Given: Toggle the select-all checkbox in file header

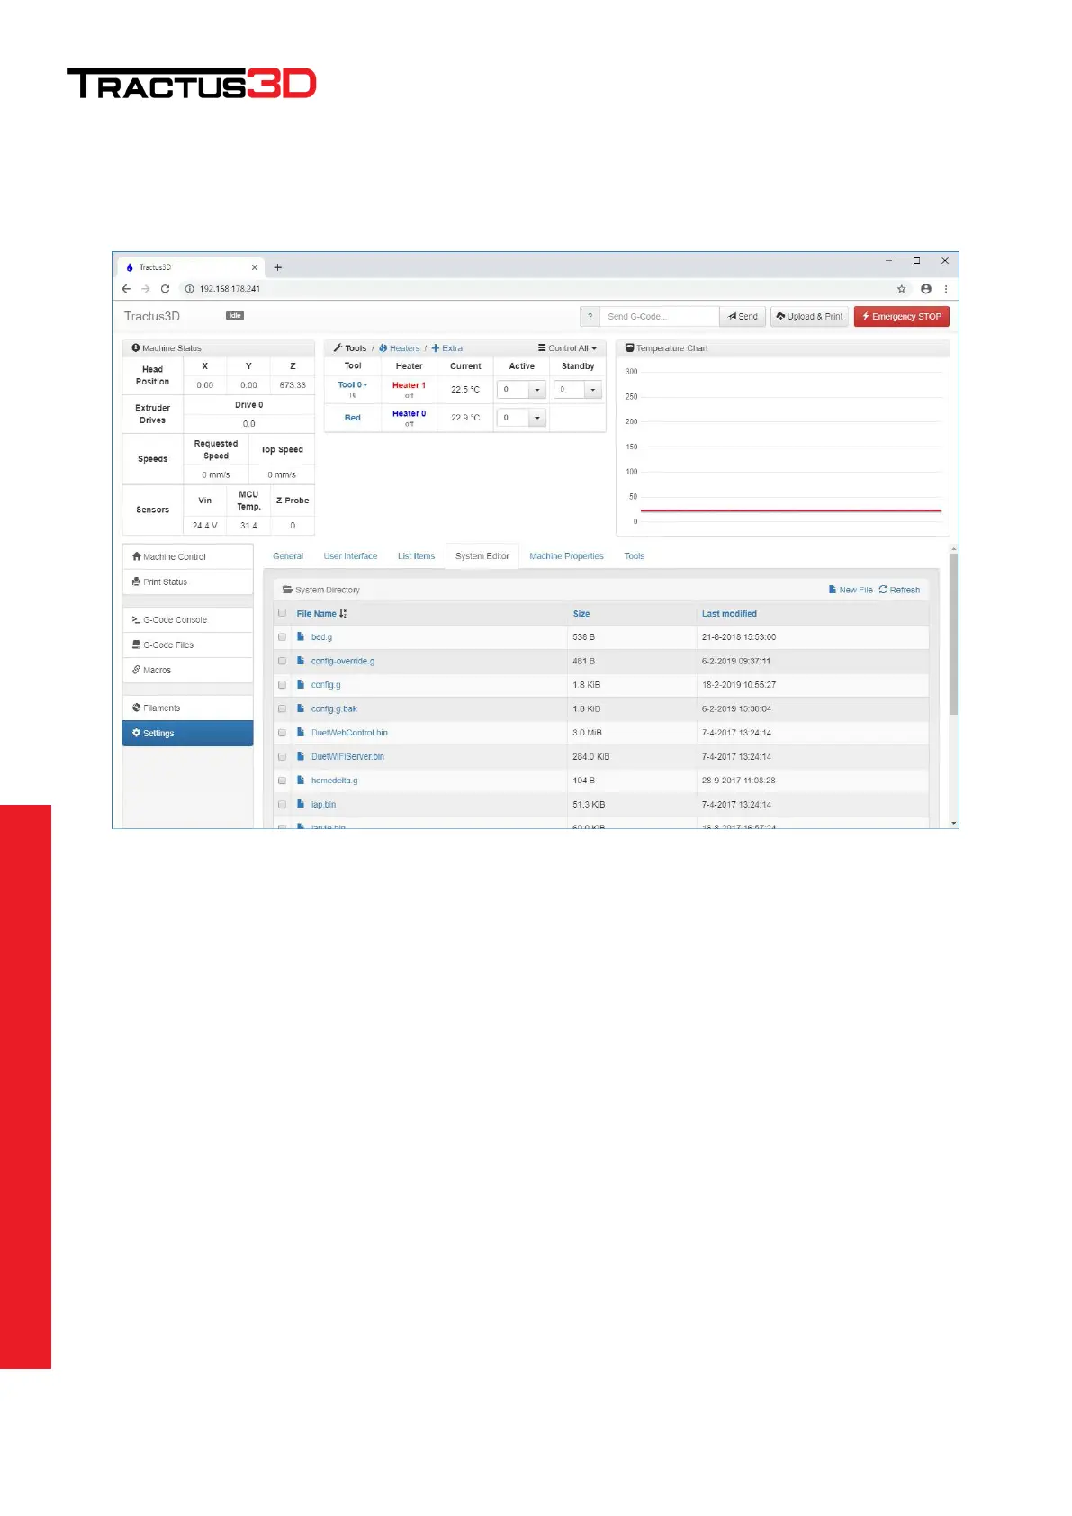Looking at the screenshot, I should click(x=282, y=613).
